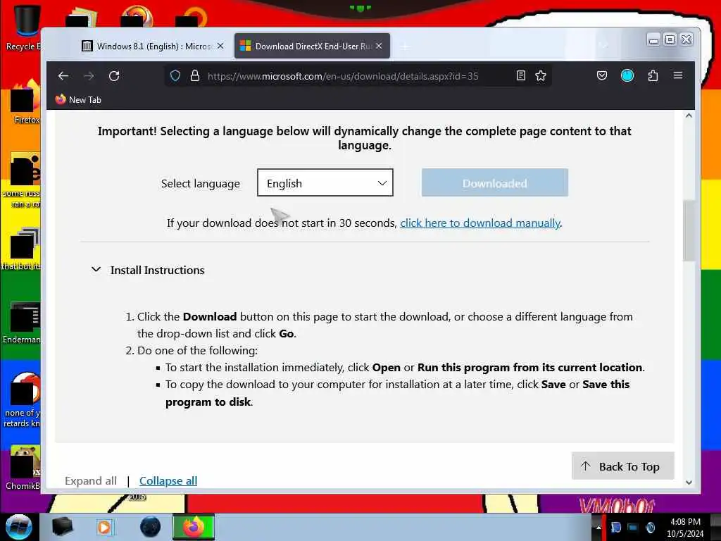View site security padlock details
Image resolution: width=721 pixels, height=541 pixels.
click(x=195, y=76)
